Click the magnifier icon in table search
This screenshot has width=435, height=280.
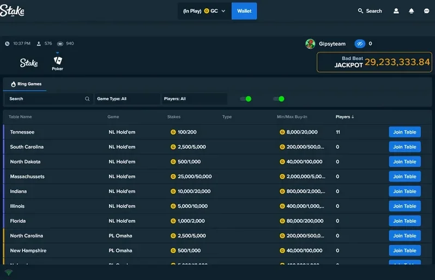[87, 99]
